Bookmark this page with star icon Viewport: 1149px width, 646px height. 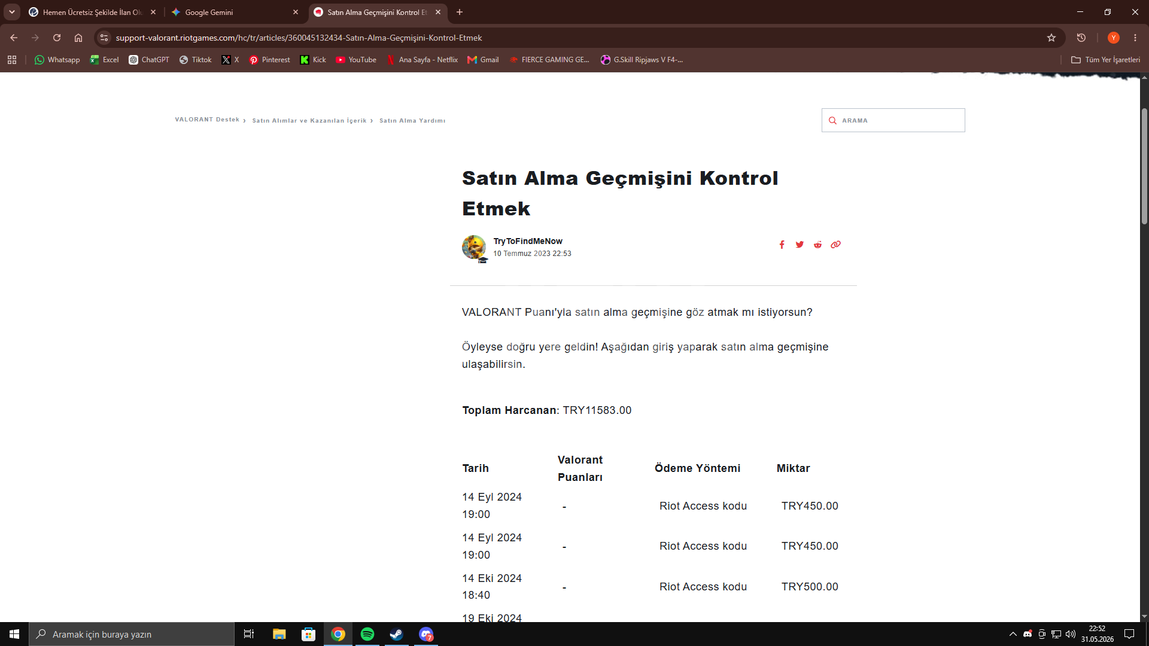coord(1051,38)
